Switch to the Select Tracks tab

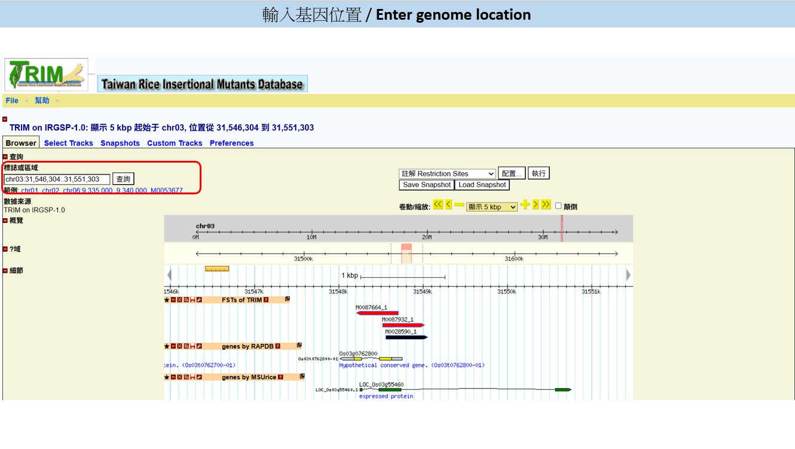point(68,143)
